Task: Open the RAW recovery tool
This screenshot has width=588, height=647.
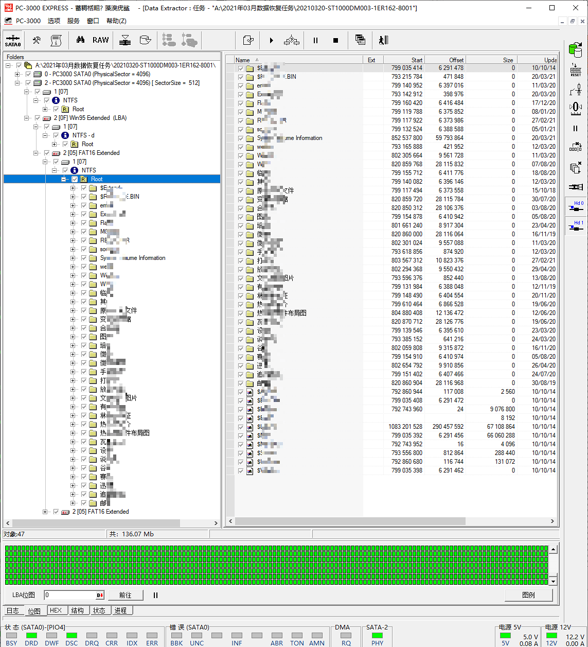Action: 101,40
